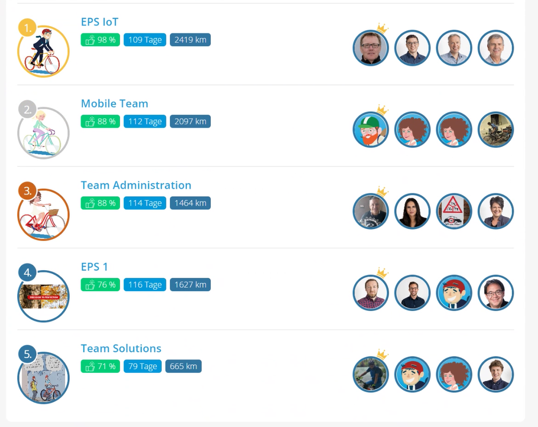Click the 2419 km distance badge

point(190,40)
